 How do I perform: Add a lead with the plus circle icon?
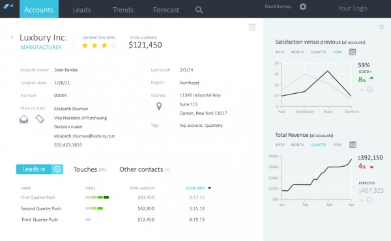tap(57, 169)
